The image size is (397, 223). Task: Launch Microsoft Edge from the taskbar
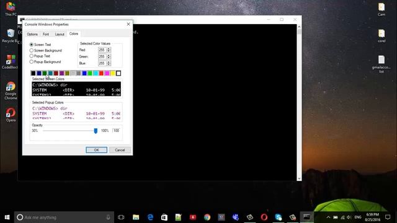click(150, 217)
